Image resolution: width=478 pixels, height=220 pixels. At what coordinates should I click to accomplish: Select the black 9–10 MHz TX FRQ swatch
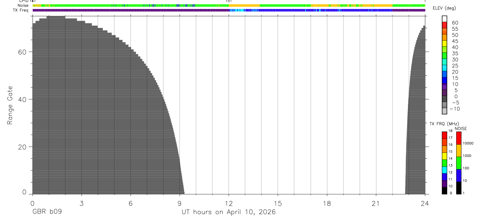[445, 191]
